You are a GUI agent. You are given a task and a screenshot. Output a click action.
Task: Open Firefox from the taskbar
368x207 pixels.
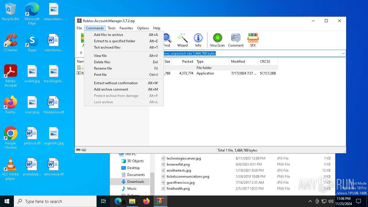tap(146, 201)
